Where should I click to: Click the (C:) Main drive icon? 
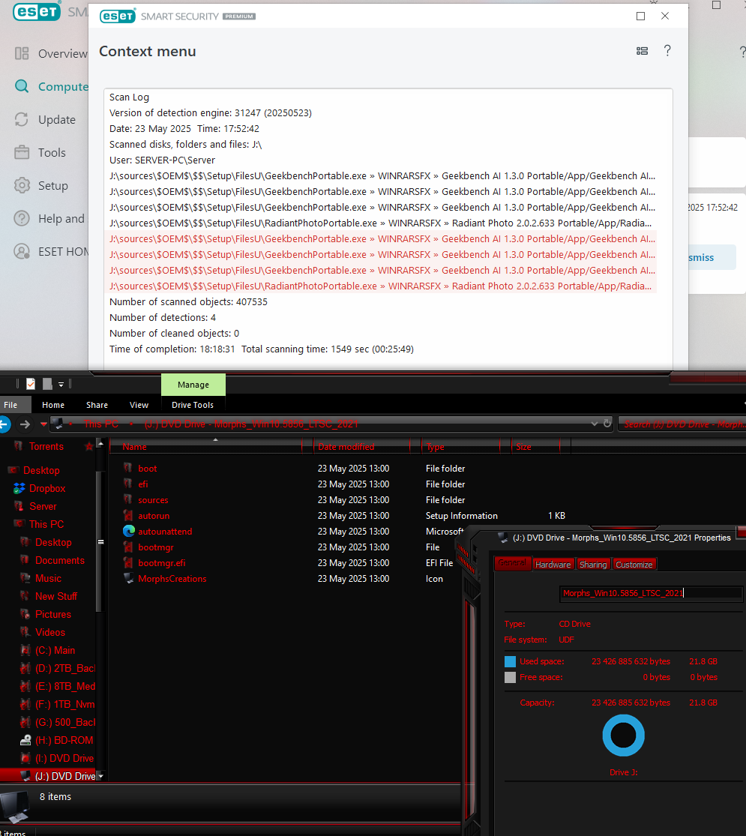coord(25,651)
